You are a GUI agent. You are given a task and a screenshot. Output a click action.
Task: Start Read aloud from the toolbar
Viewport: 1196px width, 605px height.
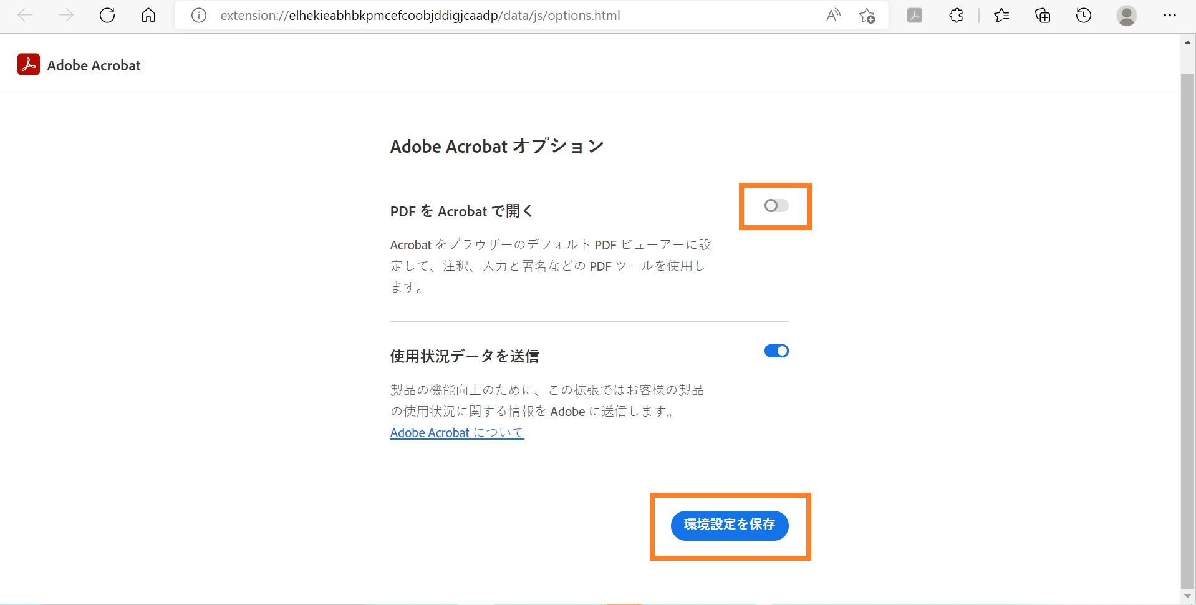pos(833,15)
